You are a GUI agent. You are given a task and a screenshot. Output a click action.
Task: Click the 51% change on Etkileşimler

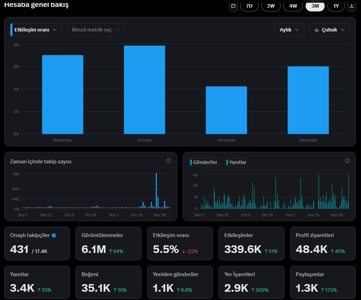271,251
